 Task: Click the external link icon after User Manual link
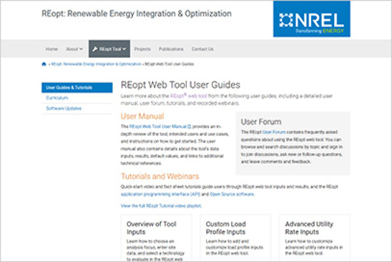tap(189, 126)
